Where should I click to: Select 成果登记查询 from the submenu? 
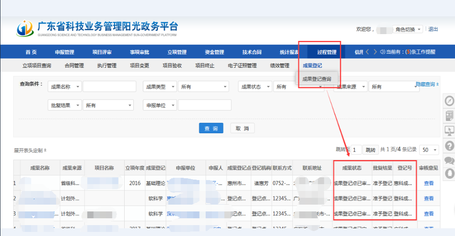coord(317,79)
